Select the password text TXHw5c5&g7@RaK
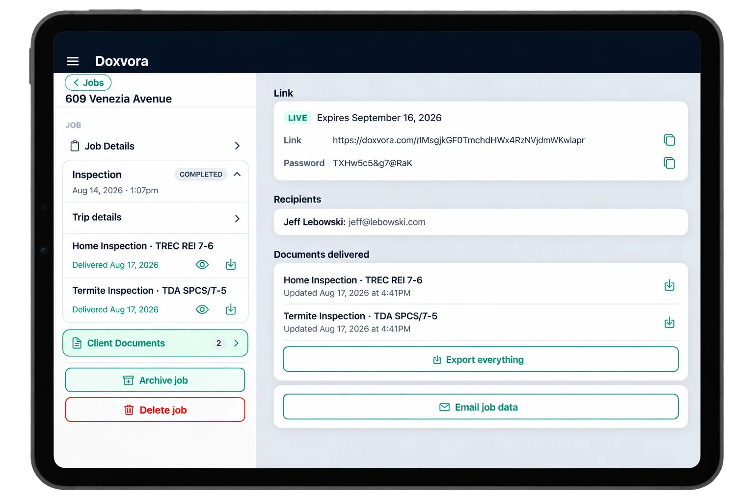Viewport: 754px width, 502px height. (373, 163)
